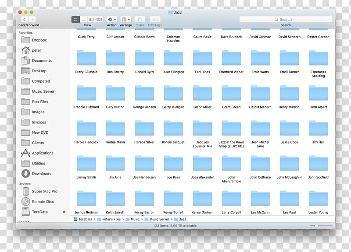The width and height of the screenshot is (351, 252).
Task: Select the Dizzy Gillespie folder
Action: click(x=86, y=58)
